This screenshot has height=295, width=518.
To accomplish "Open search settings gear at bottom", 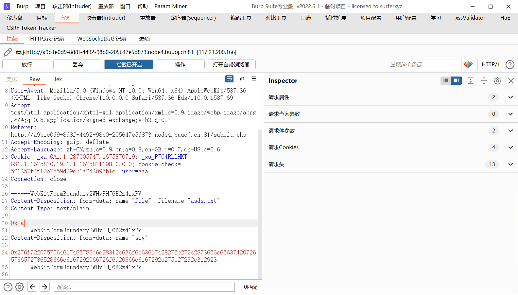I will 20,287.
